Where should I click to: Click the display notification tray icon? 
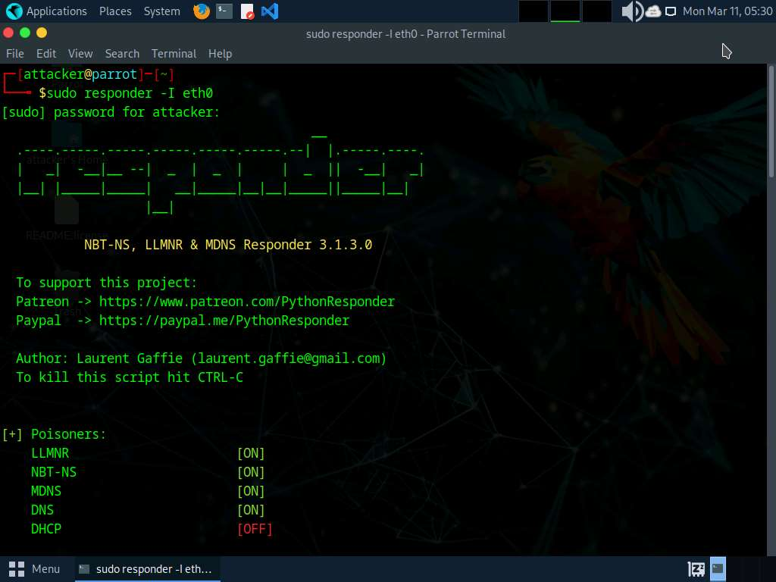[671, 11]
